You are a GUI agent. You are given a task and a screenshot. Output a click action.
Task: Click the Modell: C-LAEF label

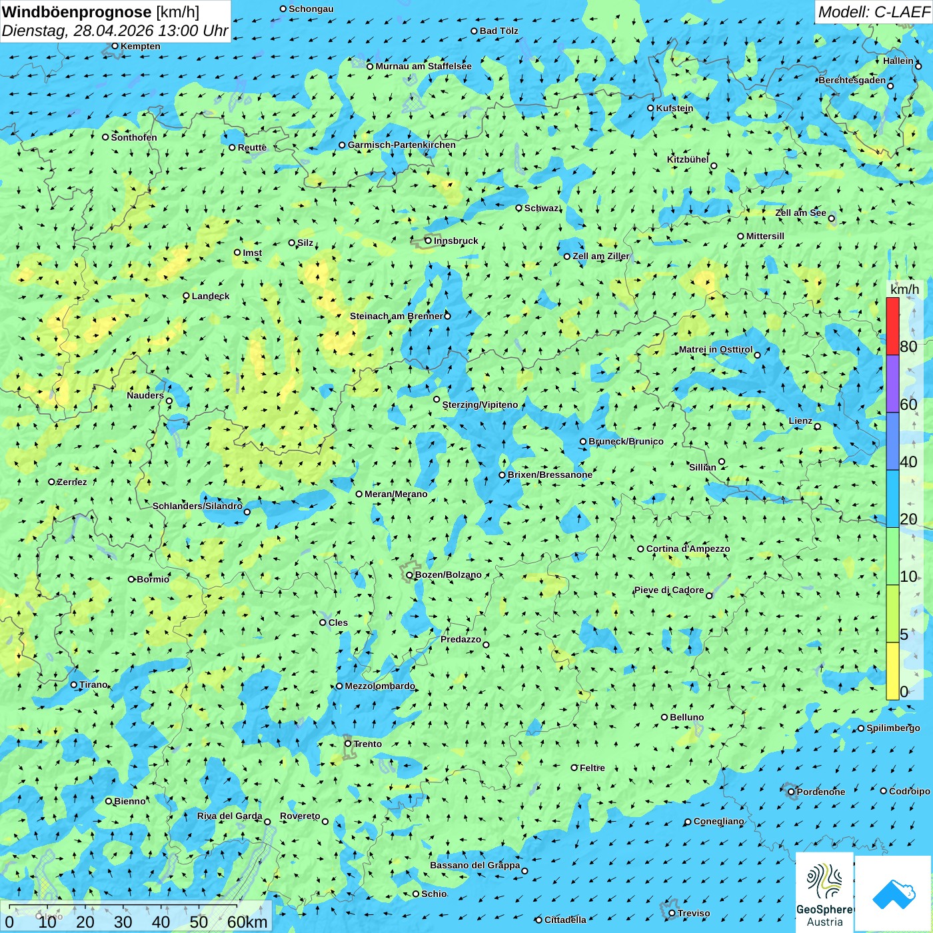click(x=873, y=12)
